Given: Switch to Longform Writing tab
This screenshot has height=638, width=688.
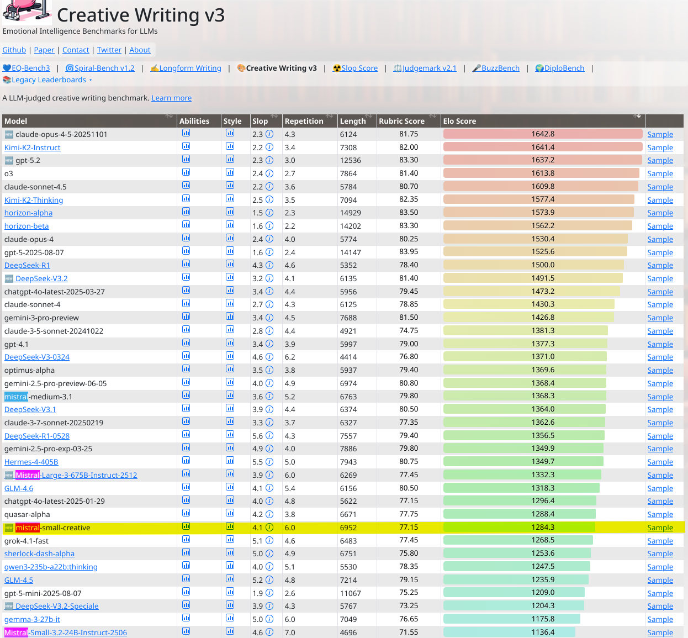Looking at the screenshot, I should point(186,68).
